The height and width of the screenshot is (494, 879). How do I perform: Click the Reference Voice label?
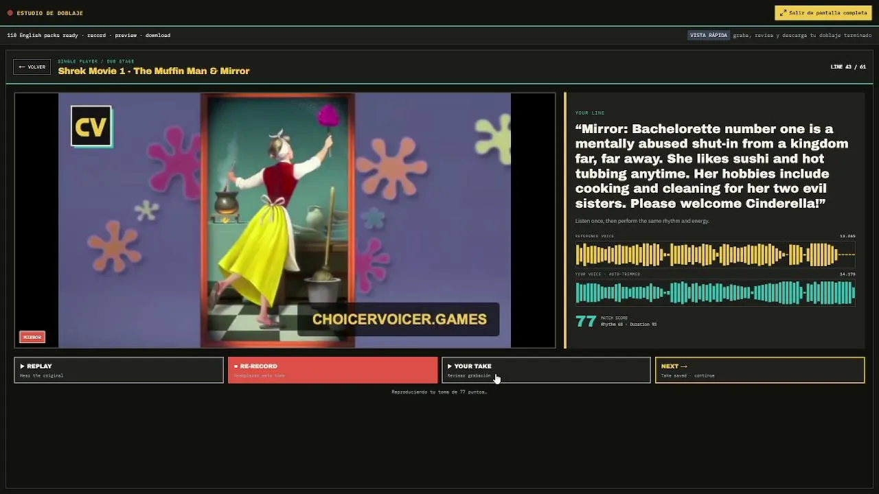(595, 236)
